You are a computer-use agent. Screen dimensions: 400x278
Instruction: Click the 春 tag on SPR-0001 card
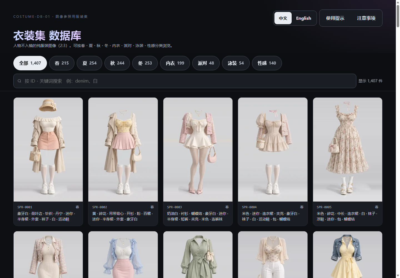pyautogui.click(x=77, y=207)
